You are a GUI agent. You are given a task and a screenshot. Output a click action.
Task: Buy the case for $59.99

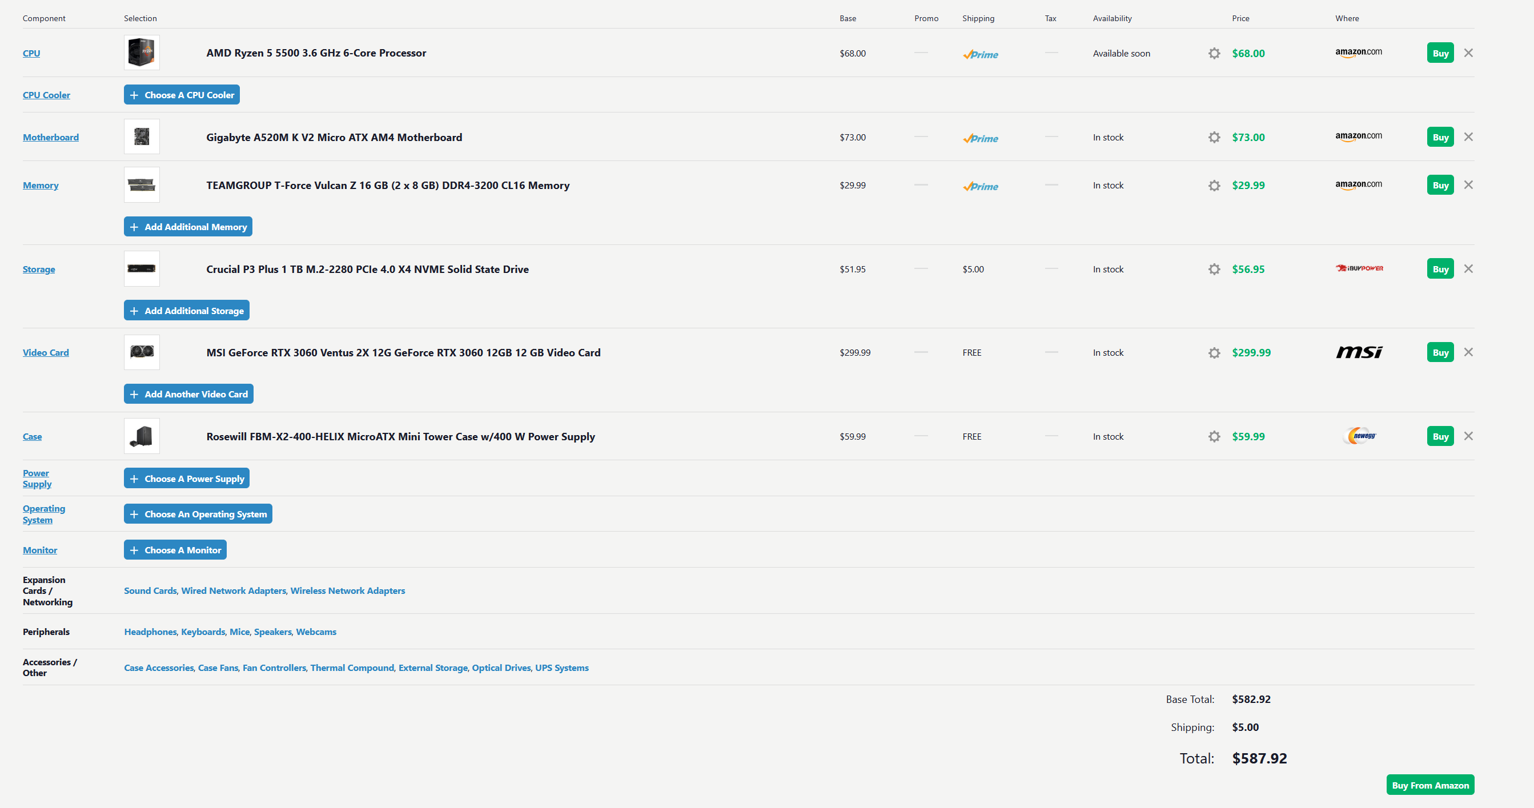click(x=1440, y=436)
